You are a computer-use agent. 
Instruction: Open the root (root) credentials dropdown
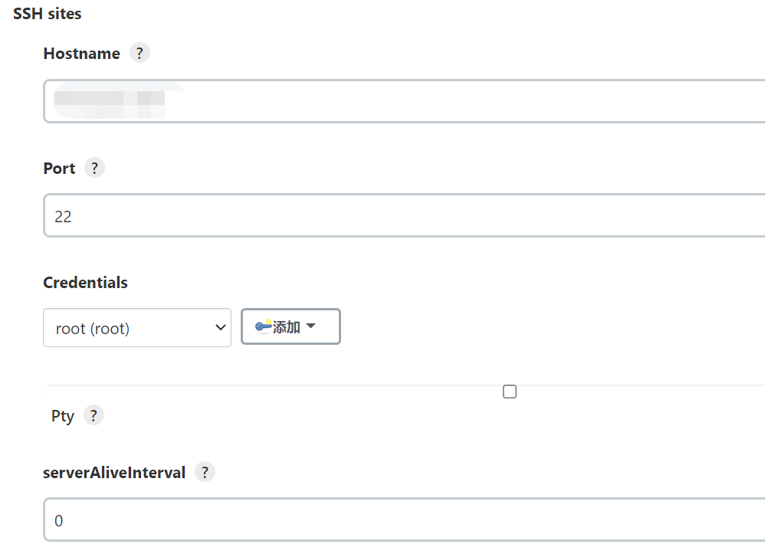pos(137,328)
